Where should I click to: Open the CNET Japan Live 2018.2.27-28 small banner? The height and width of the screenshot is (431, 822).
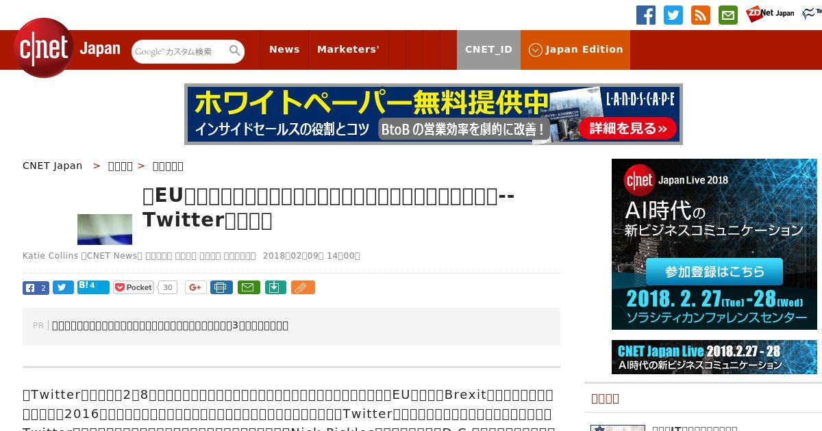coord(714,357)
